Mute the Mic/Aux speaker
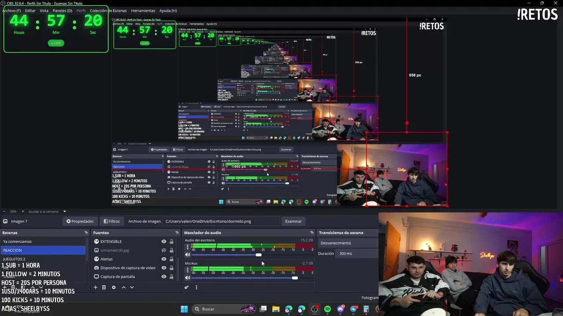The width and height of the screenshot is (563, 316). click(187, 278)
